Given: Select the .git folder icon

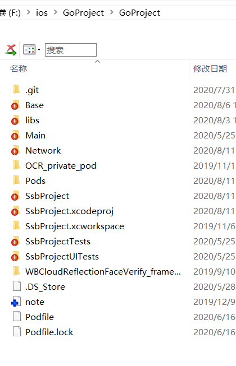Looking at the screenshot, I should point(16,90).
